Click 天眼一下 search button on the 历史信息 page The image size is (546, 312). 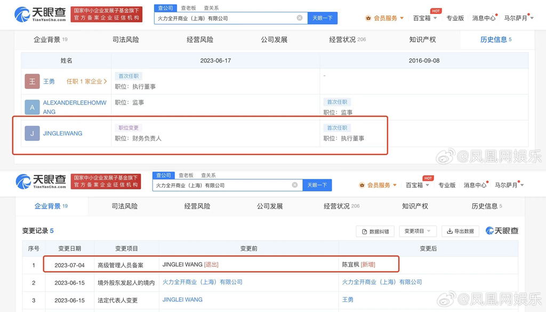pos(323,18)
